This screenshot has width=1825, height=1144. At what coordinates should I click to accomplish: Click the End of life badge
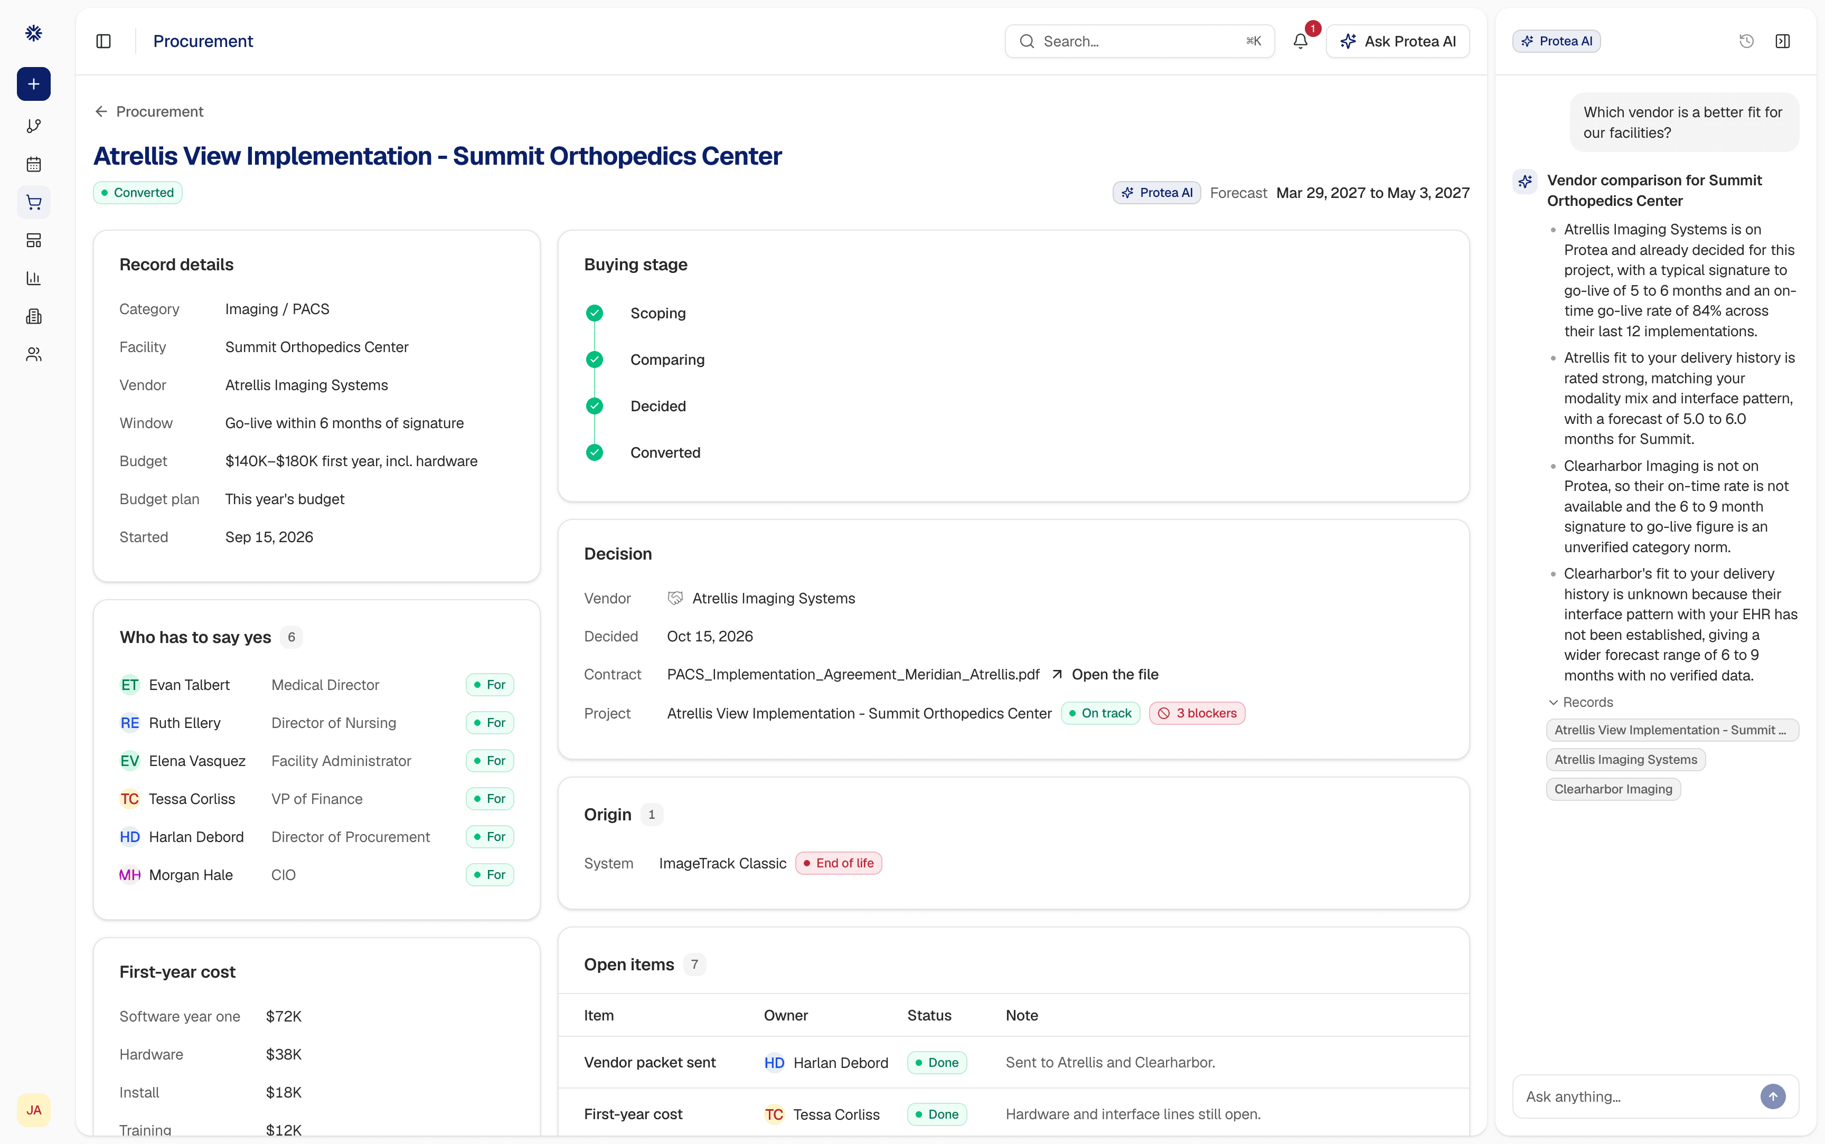point(839,863)
